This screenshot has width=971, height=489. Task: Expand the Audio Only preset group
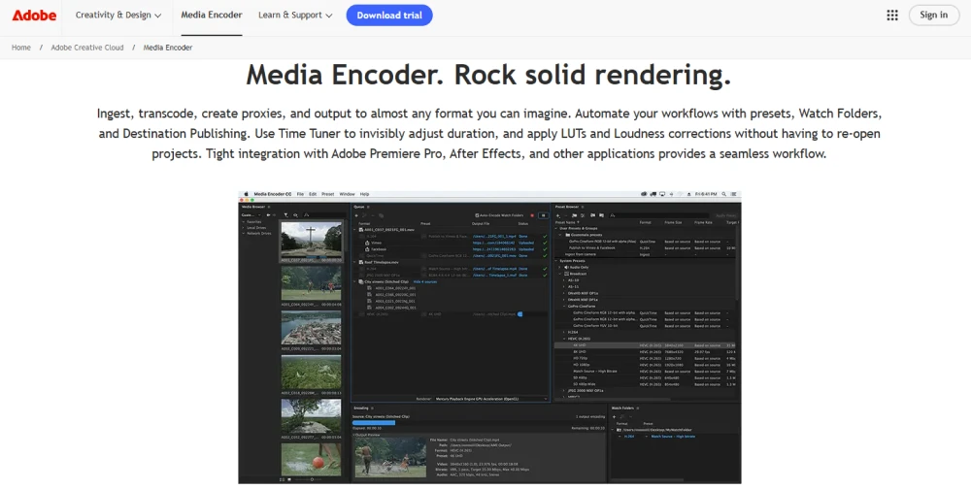tap(559, 268)
